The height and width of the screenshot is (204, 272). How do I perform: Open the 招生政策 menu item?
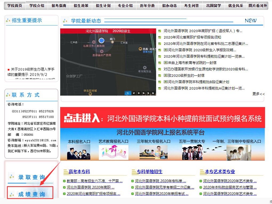(x=81, y=6)
